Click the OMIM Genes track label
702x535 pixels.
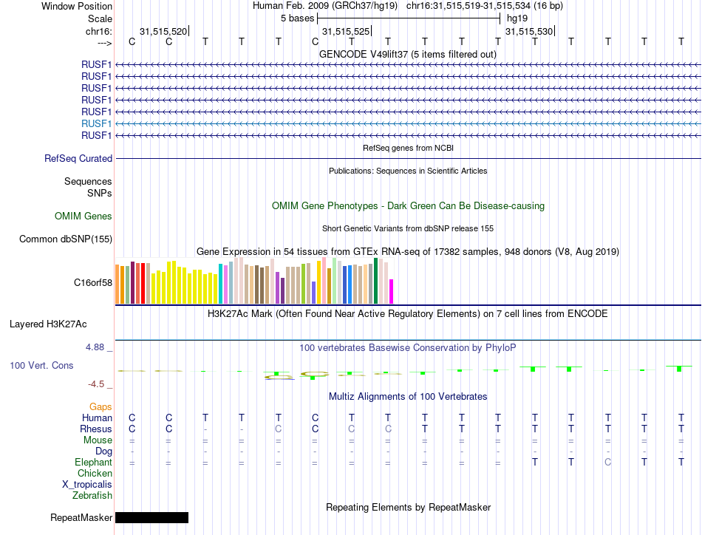(x=84, y=217)
